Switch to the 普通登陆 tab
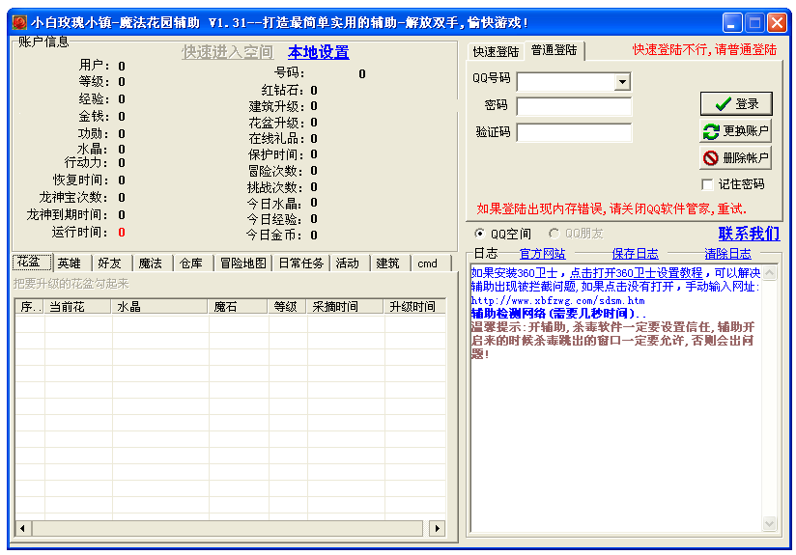 pyautogui.click(x=554, y=50)
